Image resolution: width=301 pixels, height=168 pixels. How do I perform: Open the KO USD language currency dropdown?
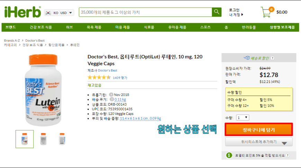pyautogui.click(x=59, y=13)
